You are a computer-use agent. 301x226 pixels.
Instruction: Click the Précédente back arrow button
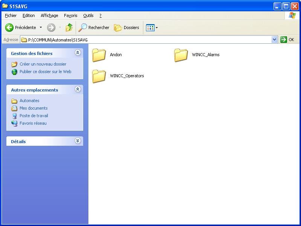[x=9, y=27]
